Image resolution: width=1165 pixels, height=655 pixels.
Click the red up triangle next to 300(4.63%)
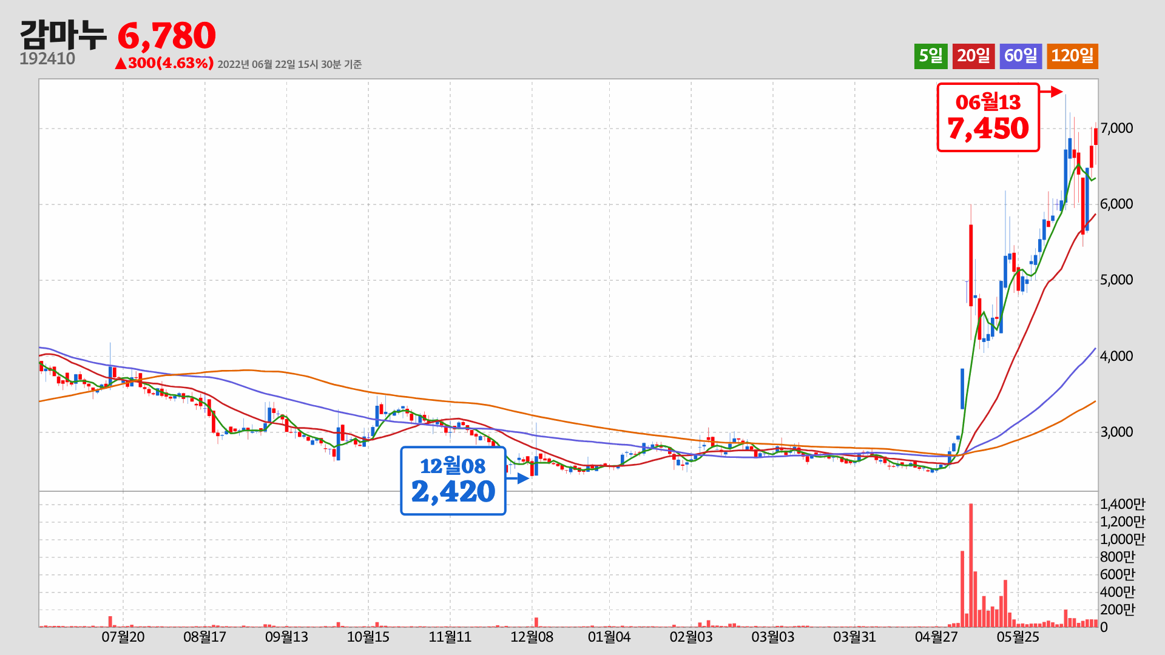121,63
